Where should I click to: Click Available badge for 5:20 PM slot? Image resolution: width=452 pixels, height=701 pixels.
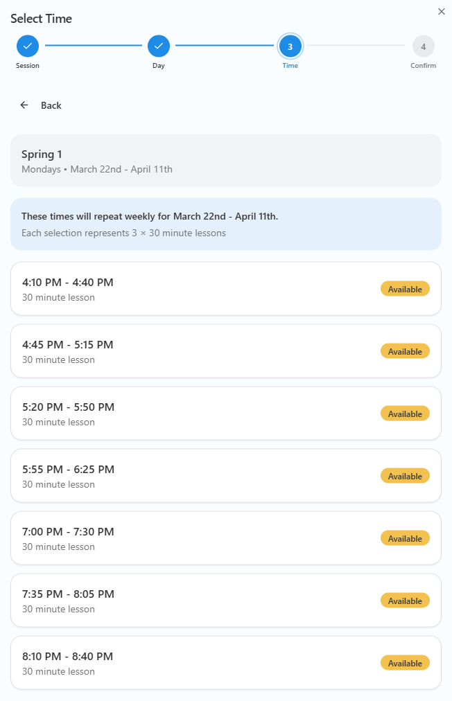[x=405, y=414]
